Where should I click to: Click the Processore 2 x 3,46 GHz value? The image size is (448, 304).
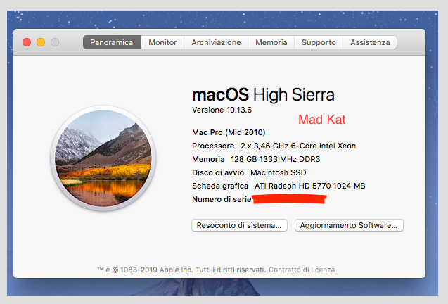coord(298,146)
